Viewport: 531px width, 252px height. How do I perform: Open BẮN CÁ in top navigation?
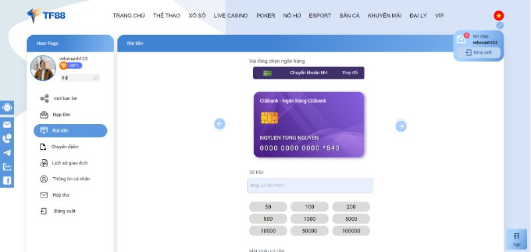tap(350, 15)
